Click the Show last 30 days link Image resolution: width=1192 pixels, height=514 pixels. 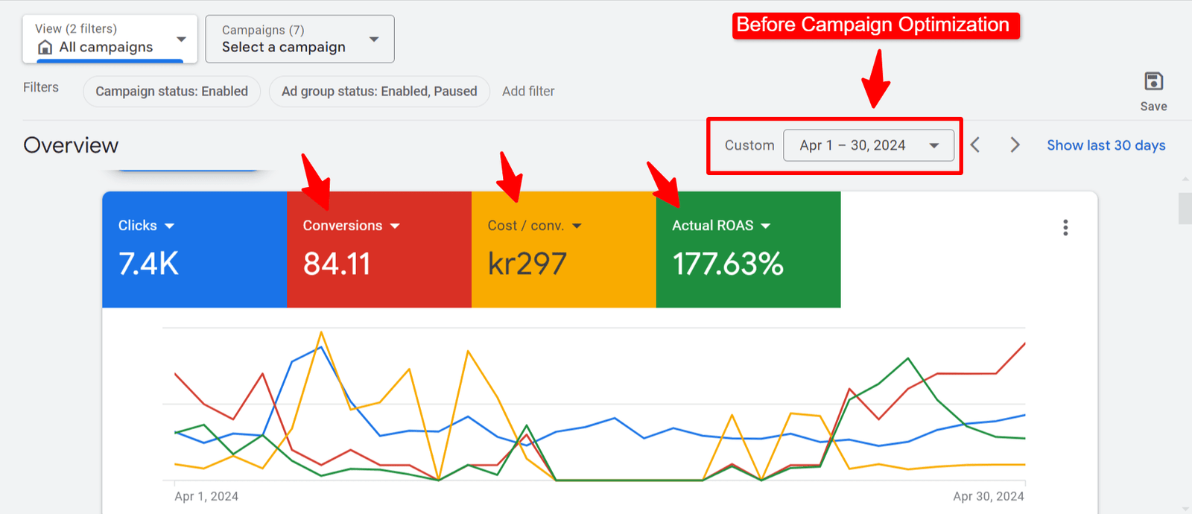1106,145
